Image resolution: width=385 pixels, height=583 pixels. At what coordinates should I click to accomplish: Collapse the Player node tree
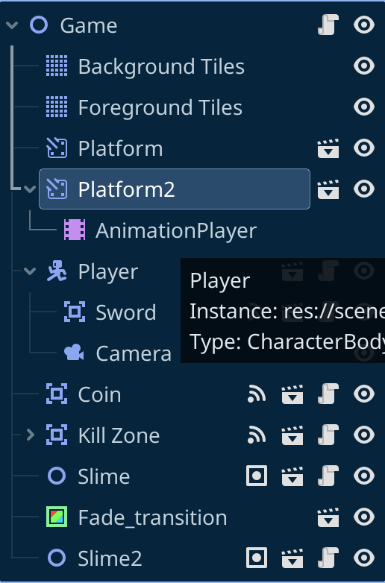[x=30, y=271]
